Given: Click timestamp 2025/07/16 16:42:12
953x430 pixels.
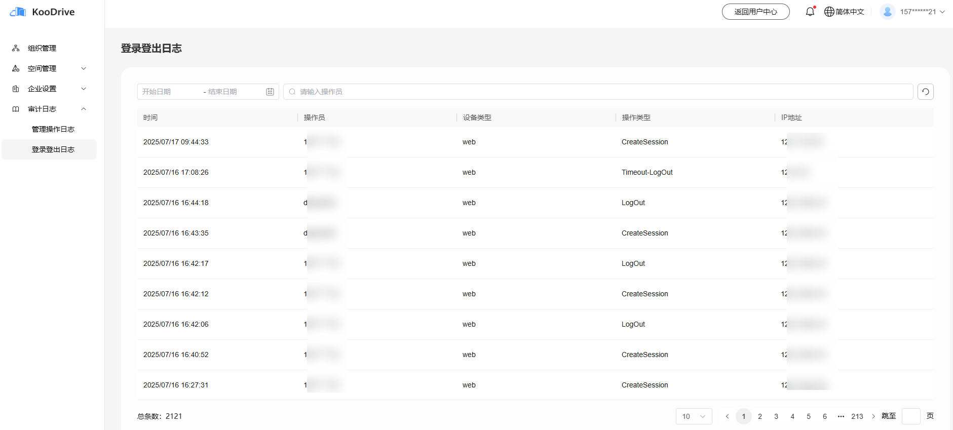Looking at the screenshot, I should pos(176,294).
